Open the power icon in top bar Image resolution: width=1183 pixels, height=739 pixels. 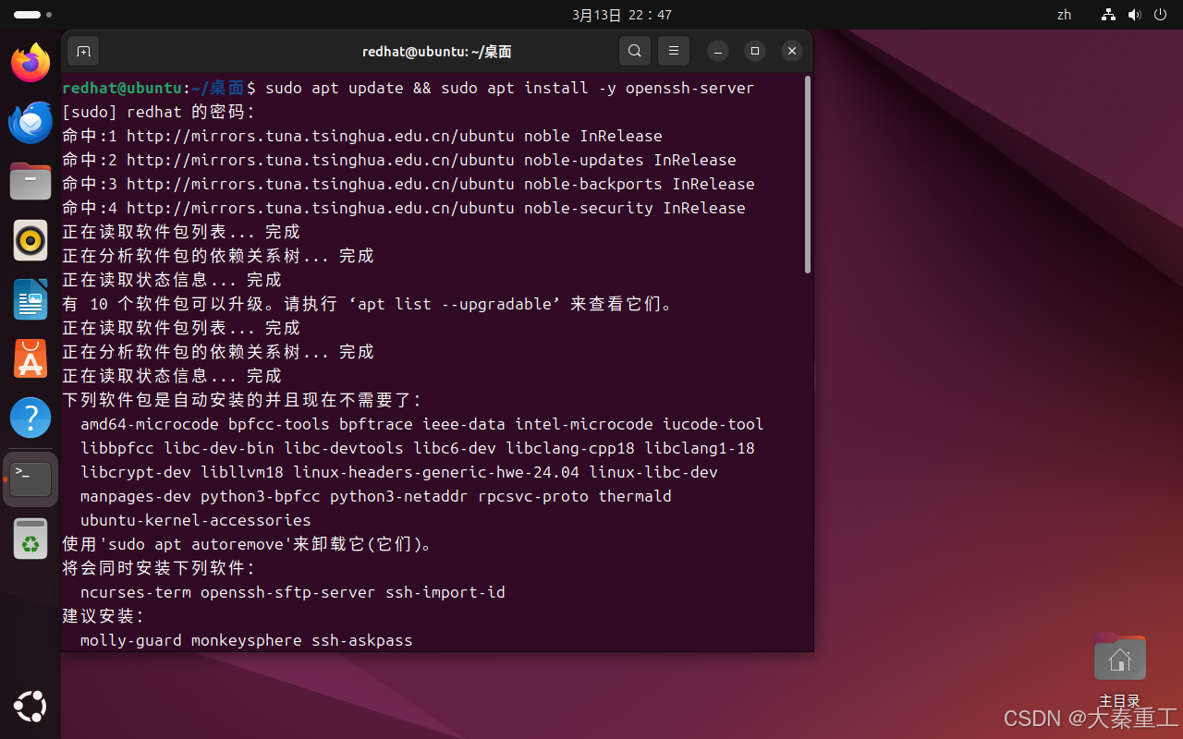tap(1161, 15)
